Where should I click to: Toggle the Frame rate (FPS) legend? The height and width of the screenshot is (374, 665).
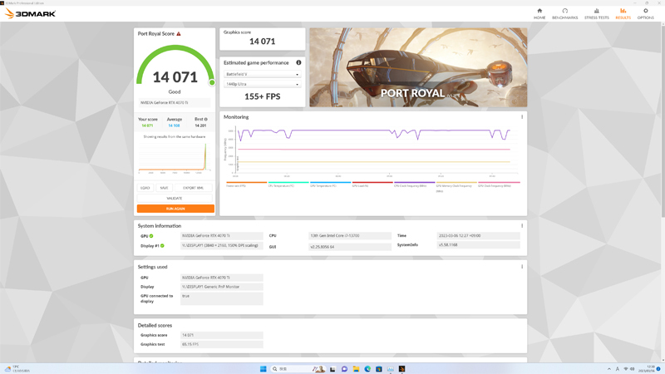click(x=246, y=184)
